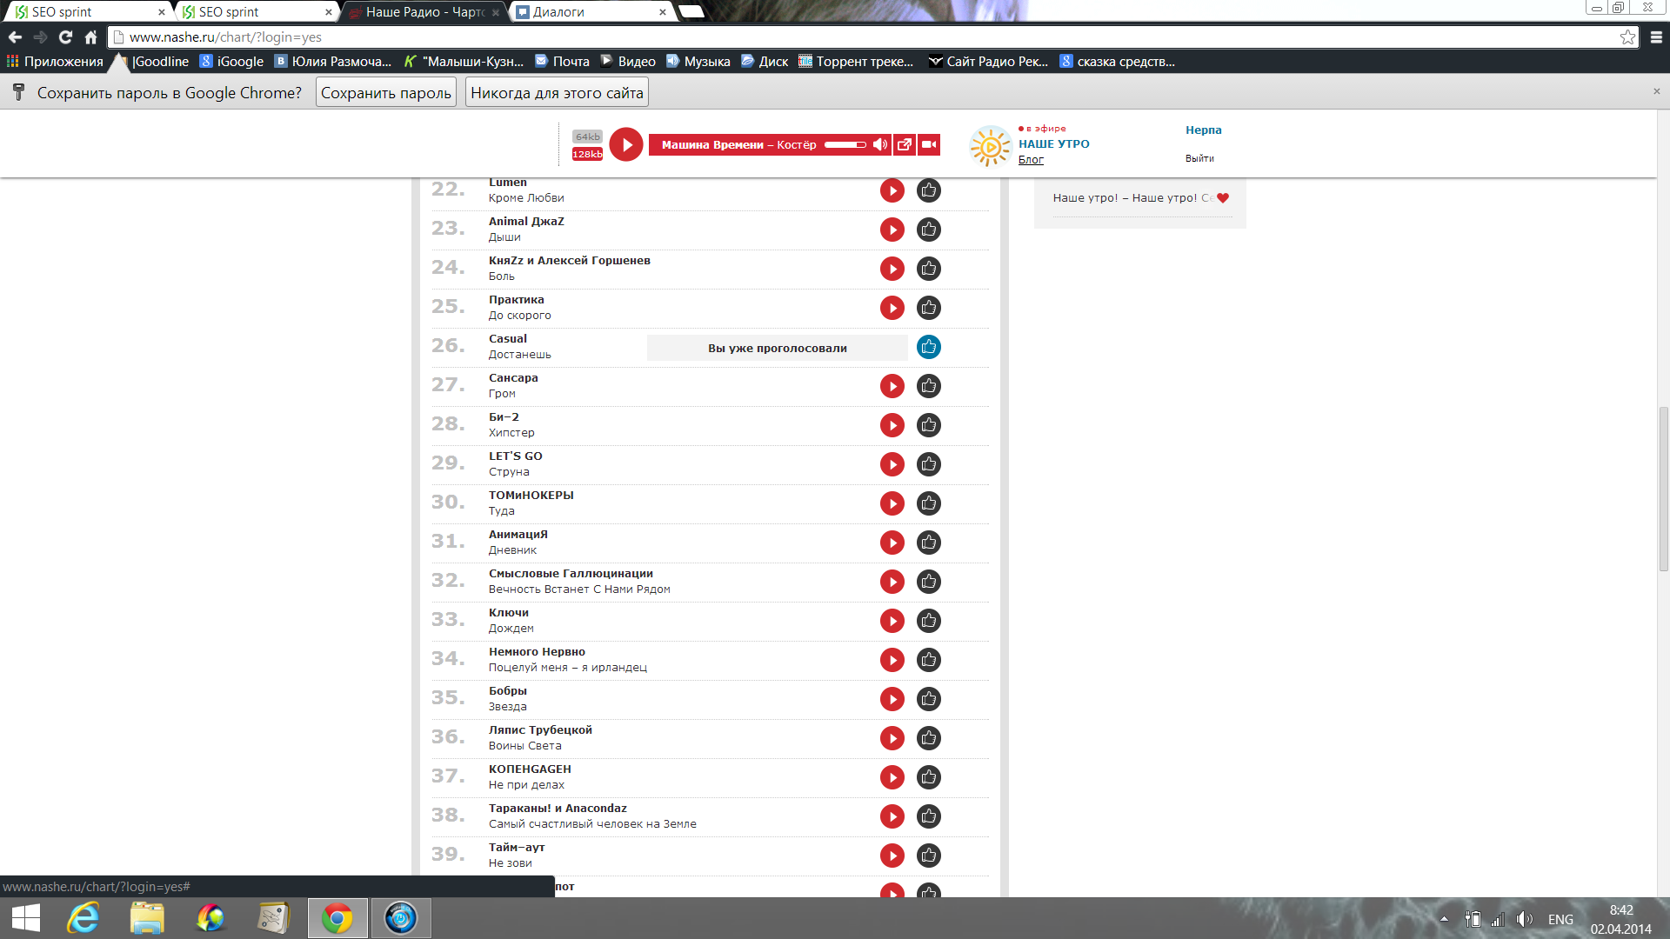1670x939 pixels.
Task: Like Бобры track Звезда
Action: pos(928,699)
